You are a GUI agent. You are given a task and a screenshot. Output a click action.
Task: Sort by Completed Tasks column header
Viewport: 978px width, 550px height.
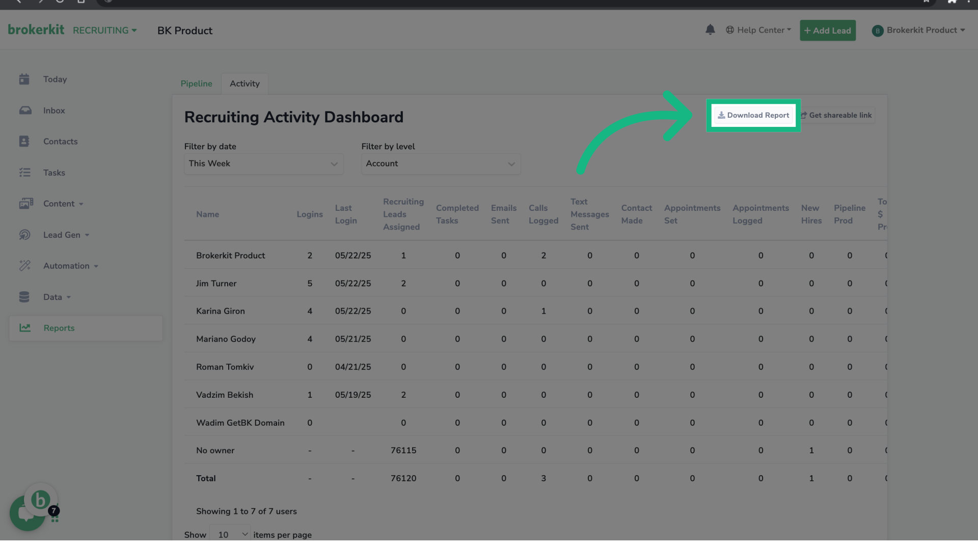pyautogui.click(x=457, y=214)
